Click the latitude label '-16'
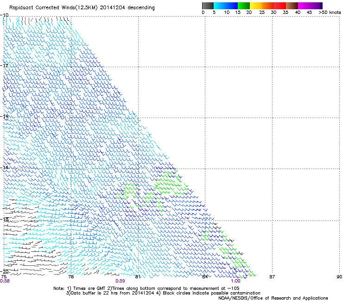This screenshot has height=301, width=343. 4,168
